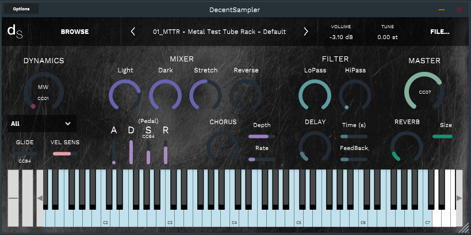Play the C4 key on keyboard
This screenshot has width=471, height=235.
coord(234,218)
